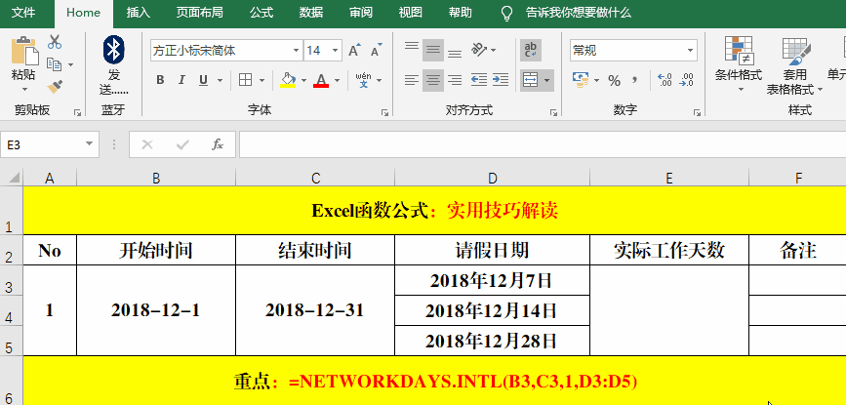Click the select all corner triangle

pos(14,177)
